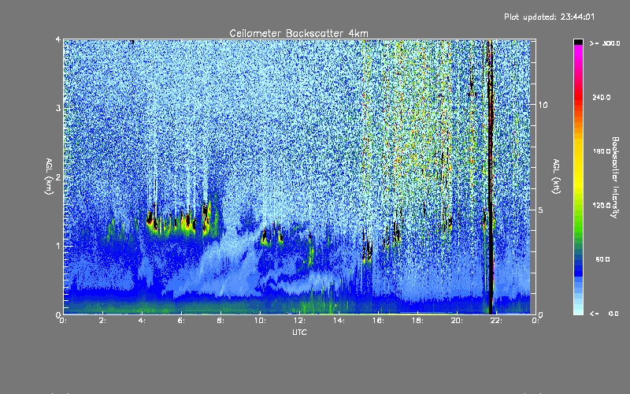
Task: Click the "AGL (km)" axis label
Action: pos(49,176)
